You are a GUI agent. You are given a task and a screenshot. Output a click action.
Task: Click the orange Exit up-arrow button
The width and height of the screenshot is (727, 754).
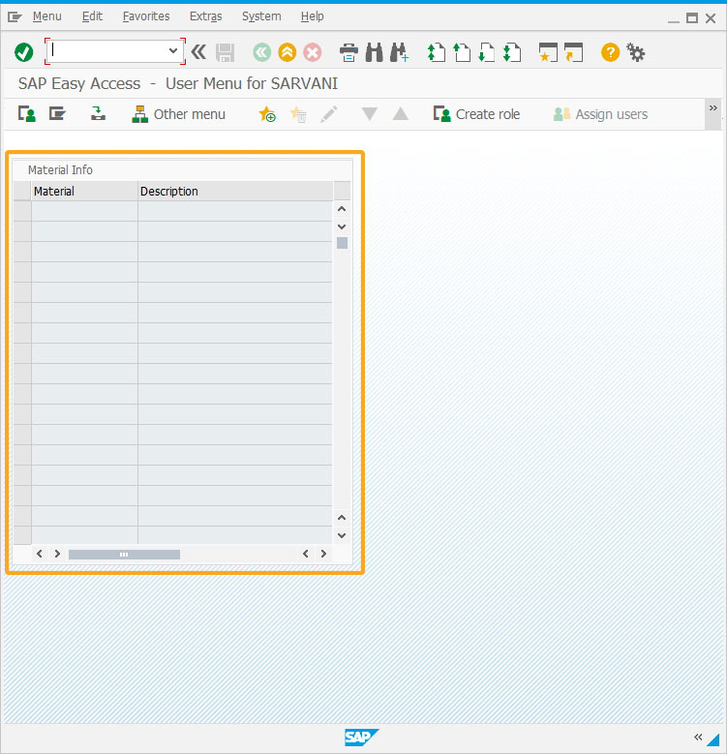point(288,52)
